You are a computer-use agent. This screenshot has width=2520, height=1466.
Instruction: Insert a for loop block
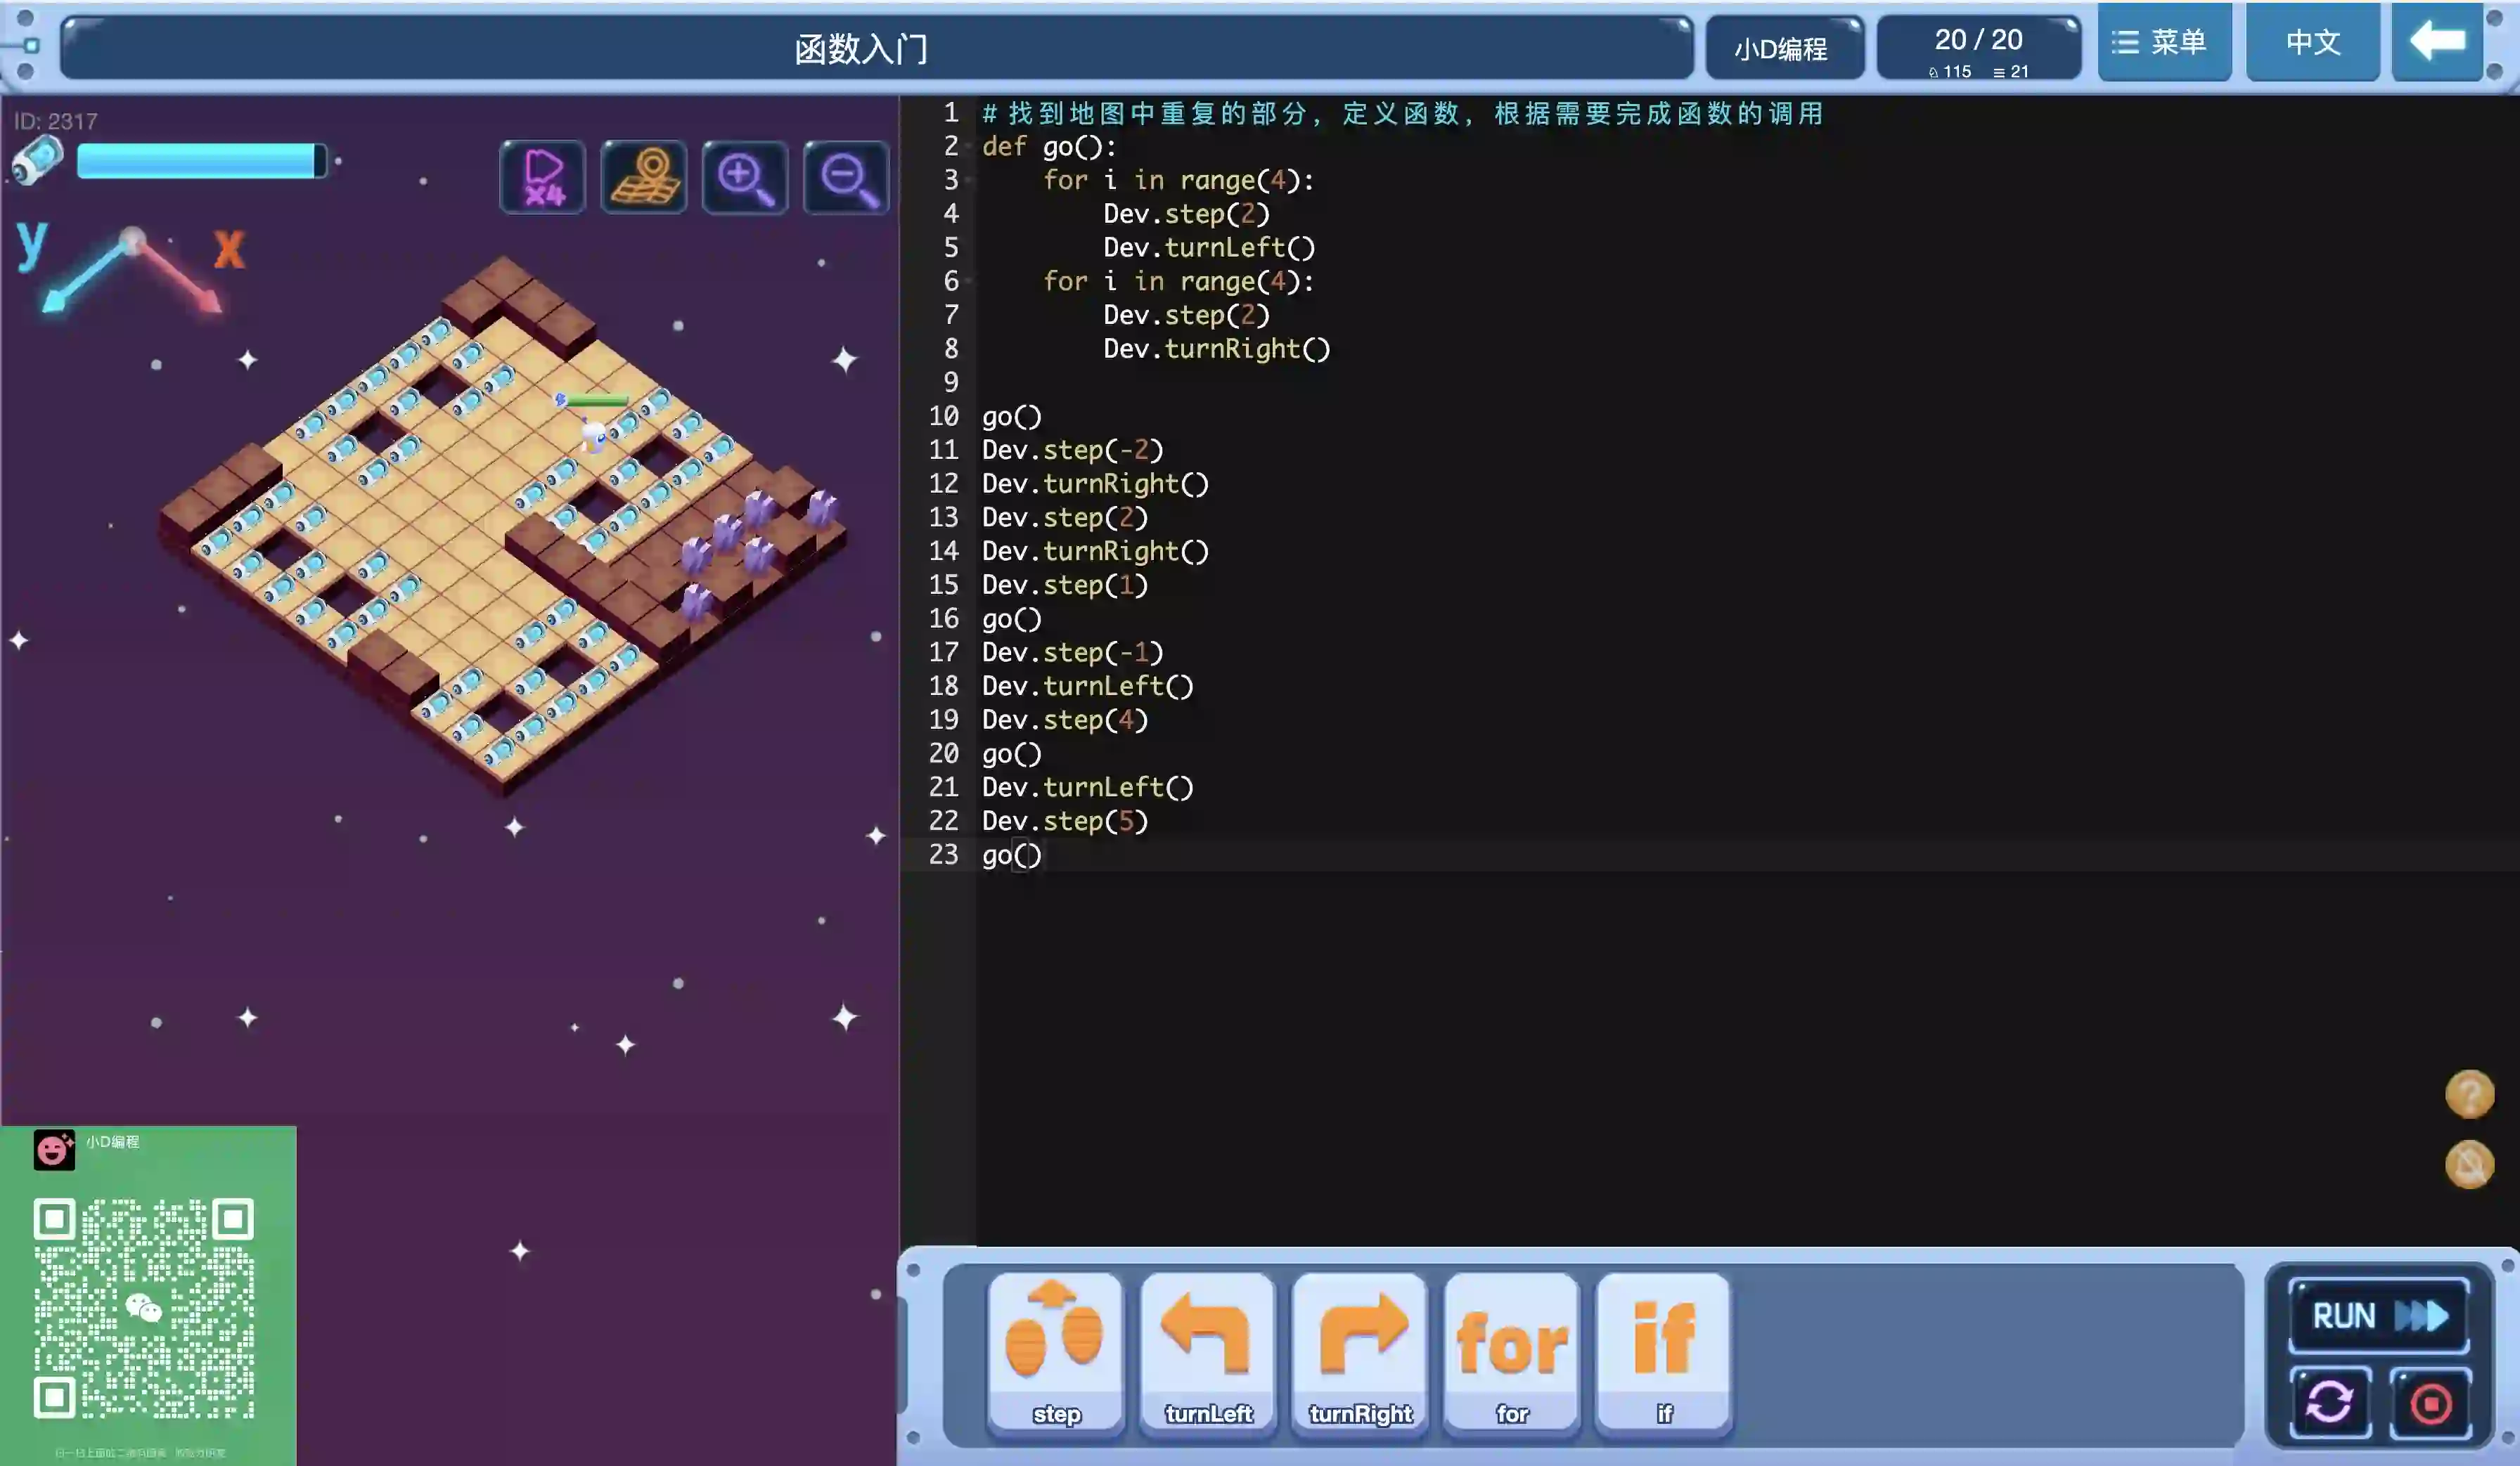1511,1351
